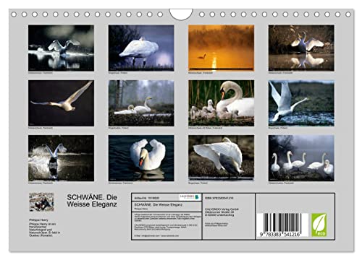
Task: Click the small "SCHWÄNE. Die Weisse Eleganz" box title
Action: [159, 204]
